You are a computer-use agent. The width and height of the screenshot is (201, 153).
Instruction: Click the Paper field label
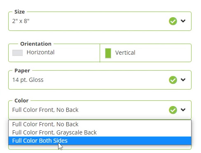point(22,71)
